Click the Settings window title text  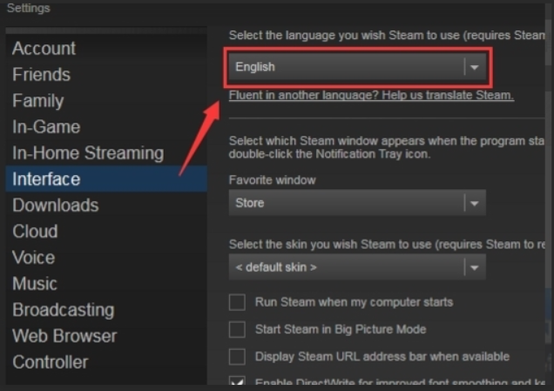coord(28,8)
